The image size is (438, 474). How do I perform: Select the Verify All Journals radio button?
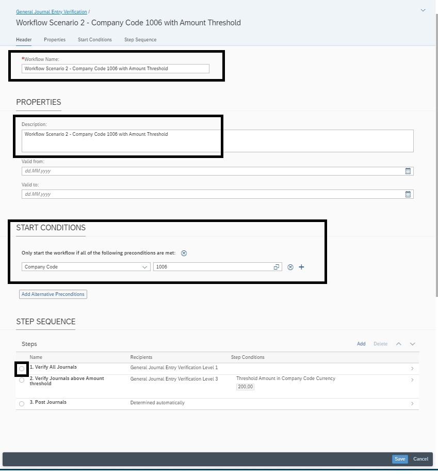pos(22,369)
